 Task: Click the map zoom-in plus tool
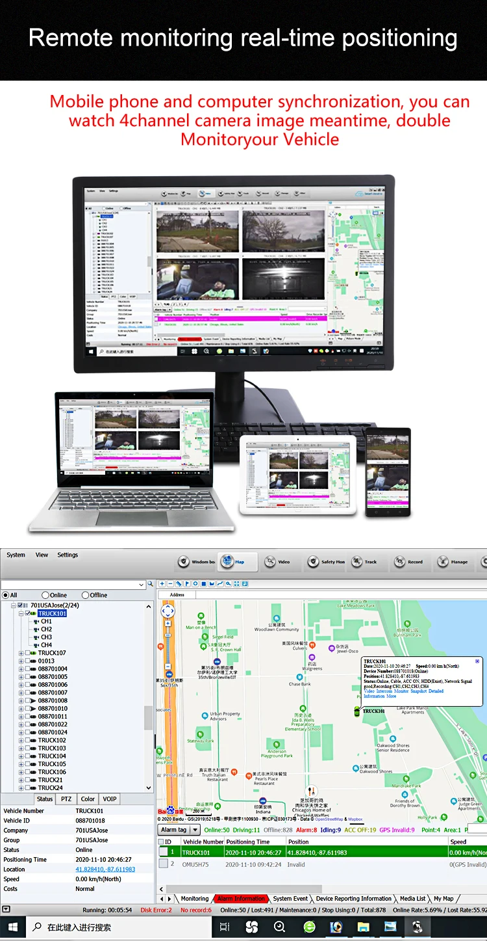[x=162, y=584]
